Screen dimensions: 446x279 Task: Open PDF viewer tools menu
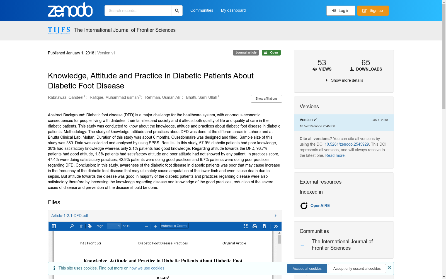click(x=276, y=226)
